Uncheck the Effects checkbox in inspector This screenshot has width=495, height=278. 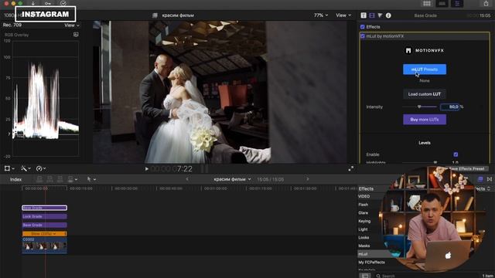point(363,27)
